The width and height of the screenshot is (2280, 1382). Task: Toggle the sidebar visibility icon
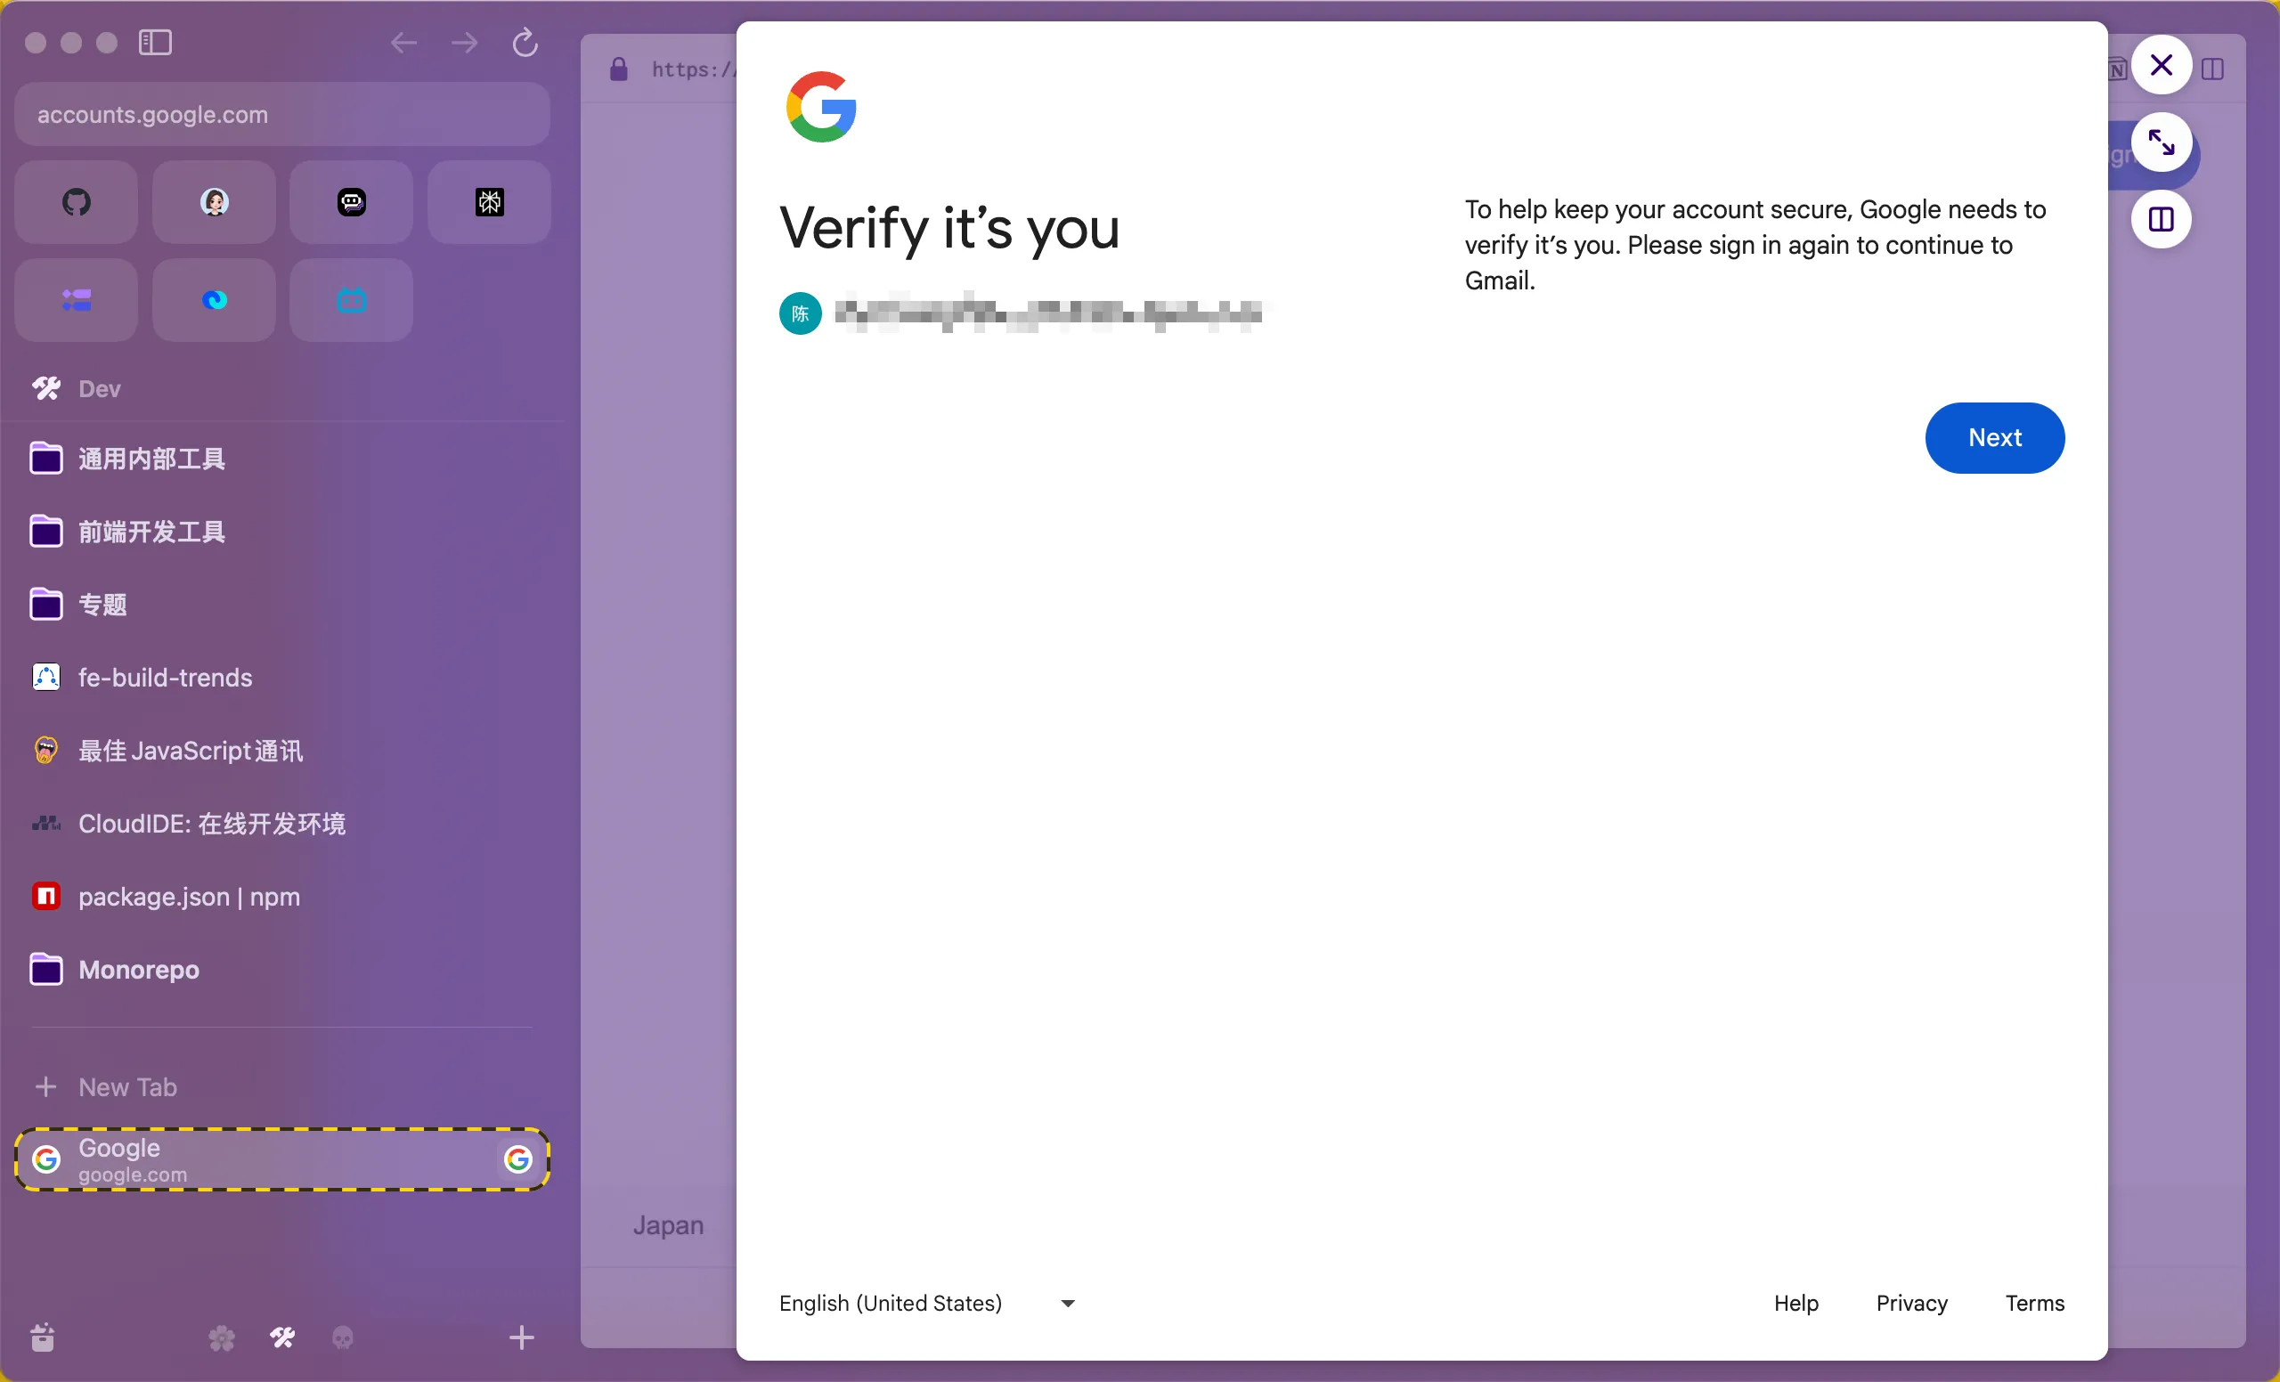(155, 43)
